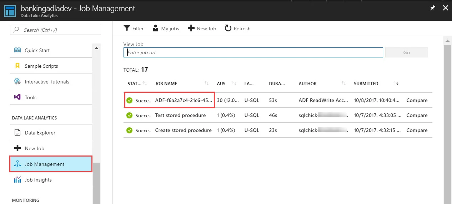The width and height of the screenshot is (452, 204).
Task: Click the Data Explorer document icon
Action: click(x=17, y=133)
